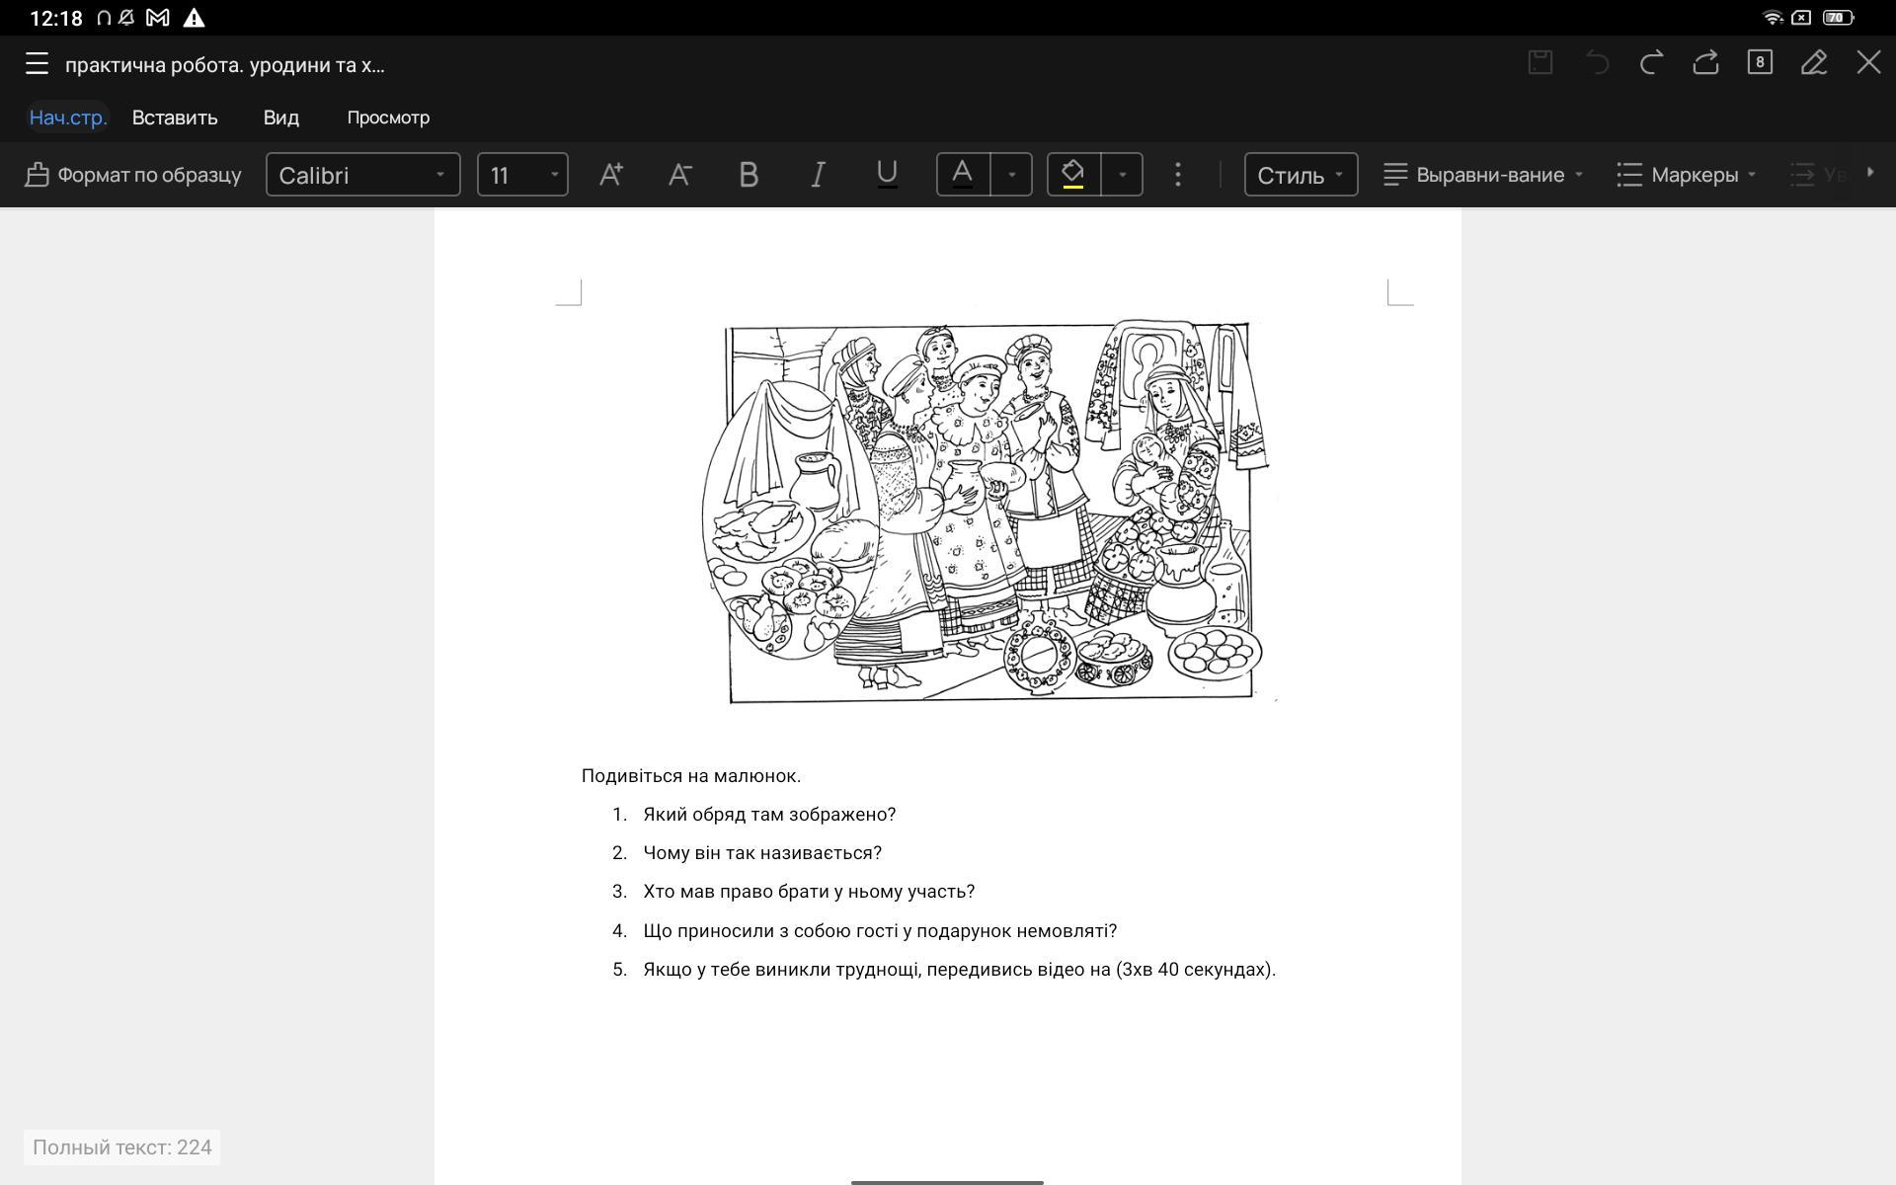Screen dimensions: 1896x1185
Task: Switch to the Вставить tab
Action: click(175, 118)
